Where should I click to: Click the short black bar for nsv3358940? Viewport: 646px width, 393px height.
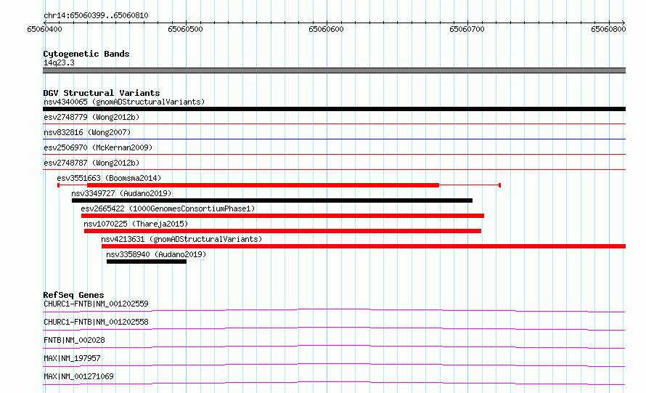click(x=146, y=262)
